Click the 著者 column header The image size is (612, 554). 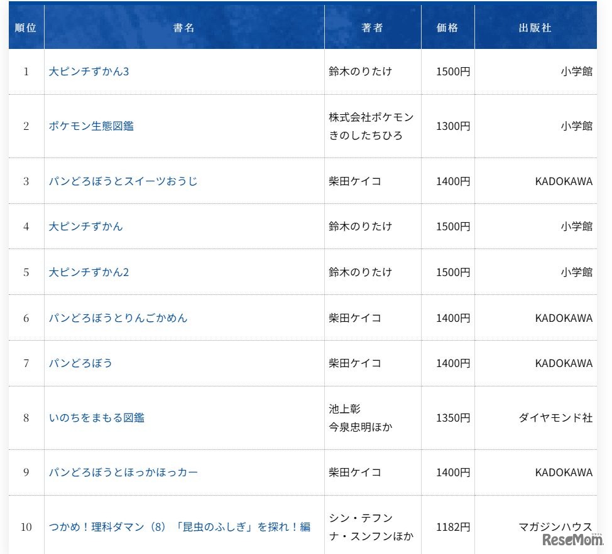372,26
